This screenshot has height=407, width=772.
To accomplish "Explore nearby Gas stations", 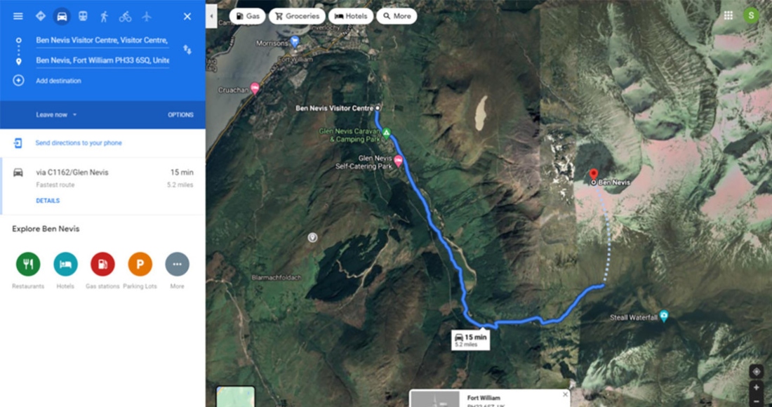I will pyautogui.click(x=102, y=265).
